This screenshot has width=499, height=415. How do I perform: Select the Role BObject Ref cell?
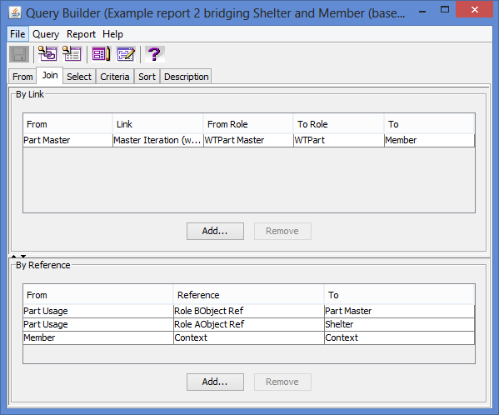point(248,311)
